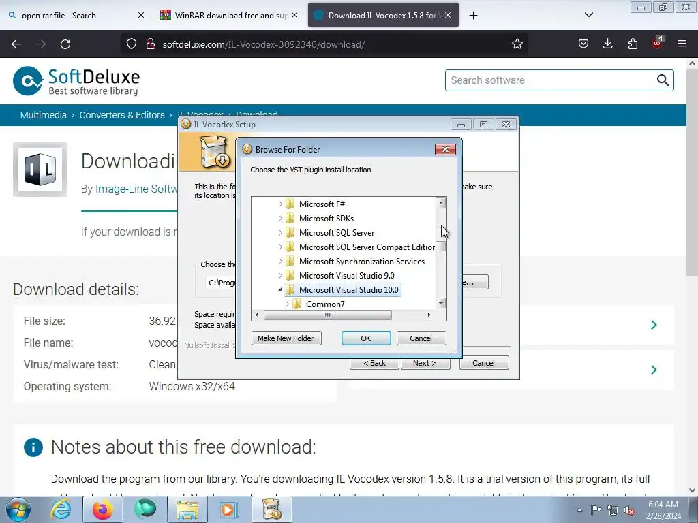Viewport: 698px width, 523px height.
Task: Click the muted volume tray icon
Action: [629, 510]
